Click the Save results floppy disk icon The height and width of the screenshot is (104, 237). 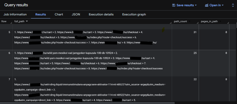pyautogui.click(x=174, y=5)
